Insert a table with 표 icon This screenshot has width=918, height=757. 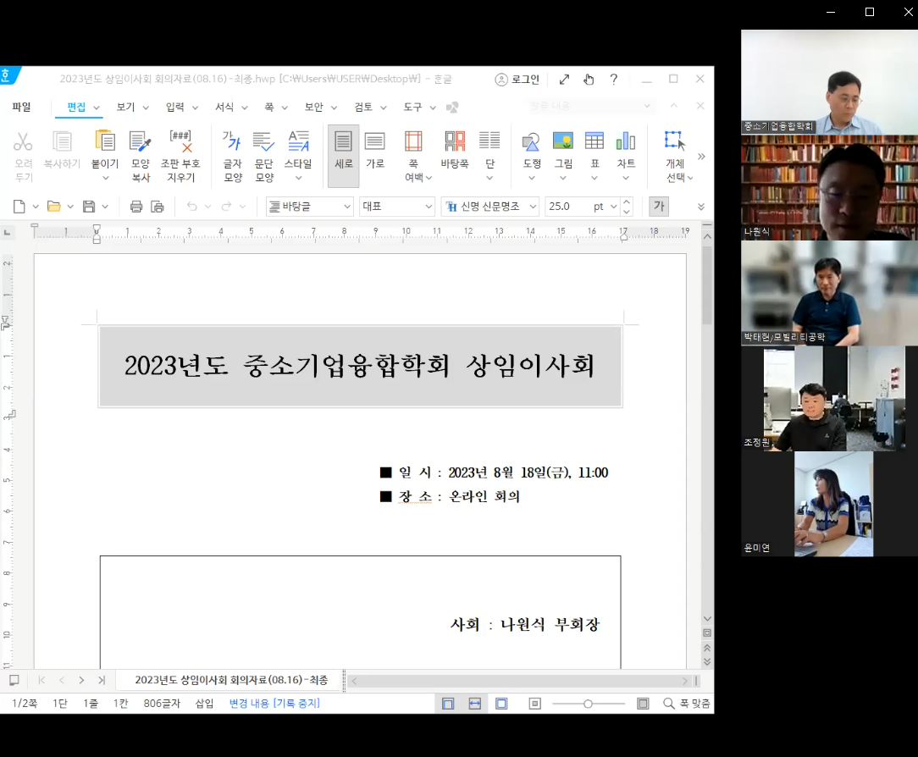point(594,141)
